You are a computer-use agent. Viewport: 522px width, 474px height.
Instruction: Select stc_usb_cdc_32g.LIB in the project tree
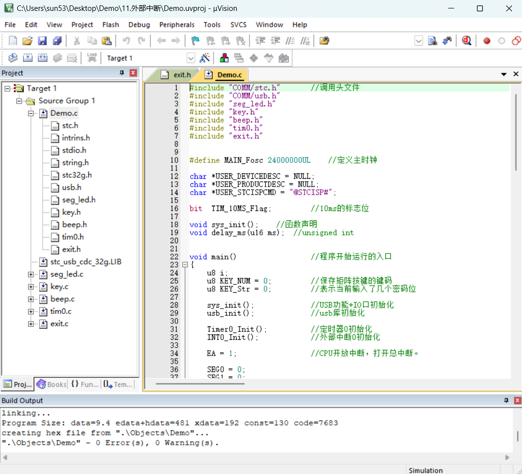[86, 262]
